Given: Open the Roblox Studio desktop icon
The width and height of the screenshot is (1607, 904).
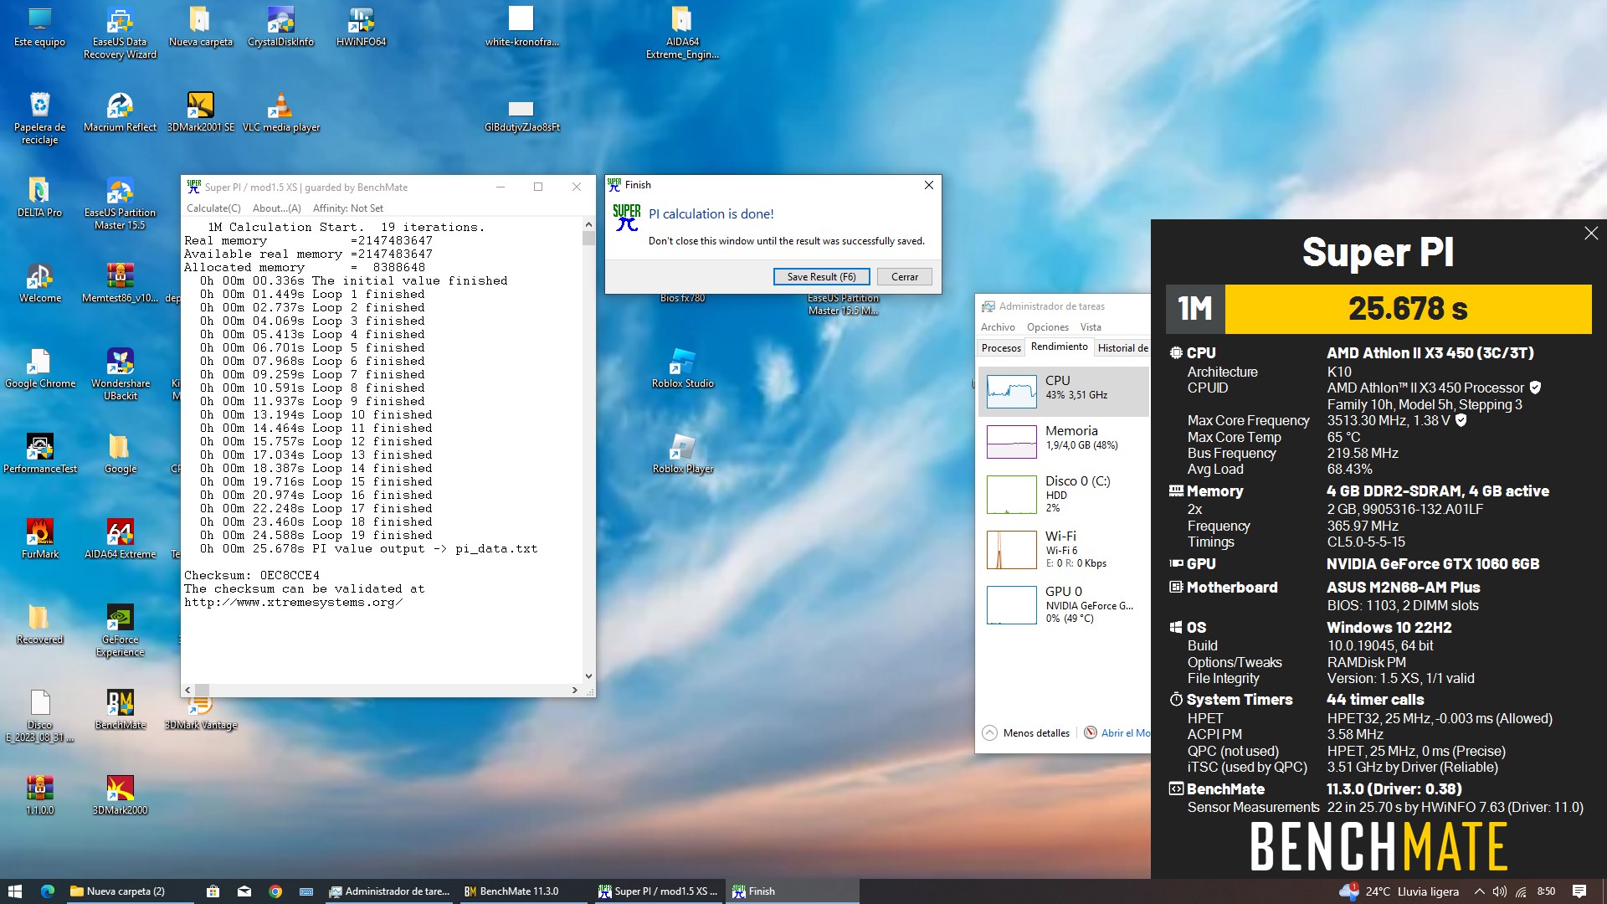Looking at the screenshot, I should coord(682,367).
